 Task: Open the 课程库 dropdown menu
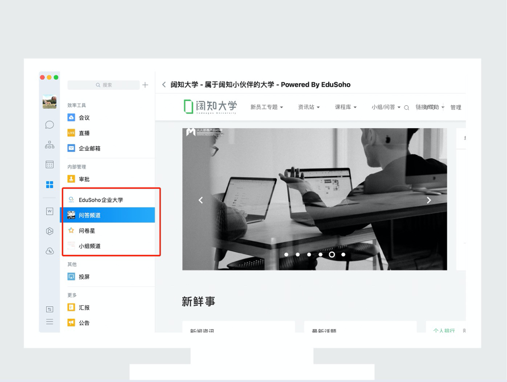pos(345,107)
